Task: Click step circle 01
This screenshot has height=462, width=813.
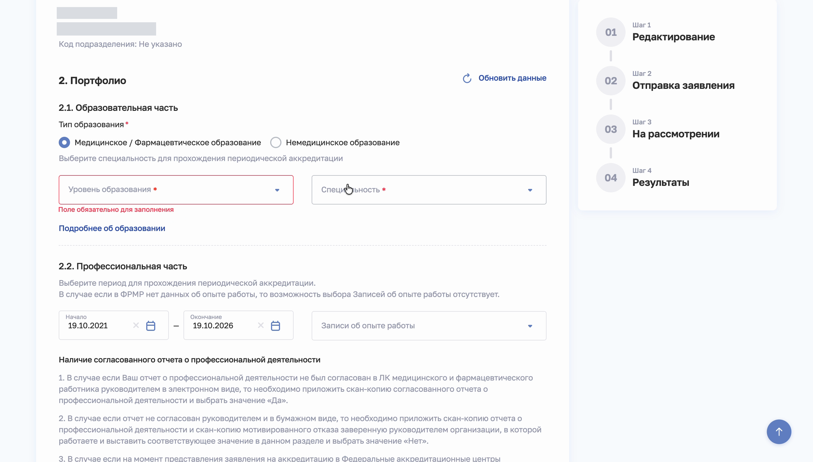Action: pyautogui.click(x=611, y=32)
